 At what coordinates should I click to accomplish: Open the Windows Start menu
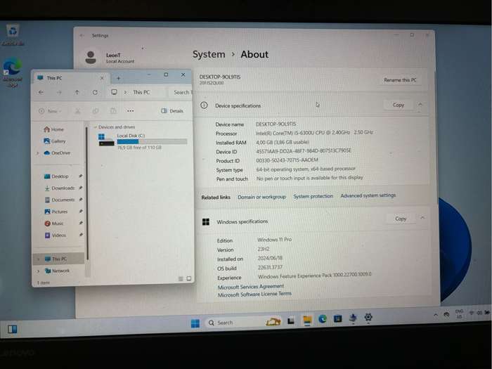click(x=195, y=323)
